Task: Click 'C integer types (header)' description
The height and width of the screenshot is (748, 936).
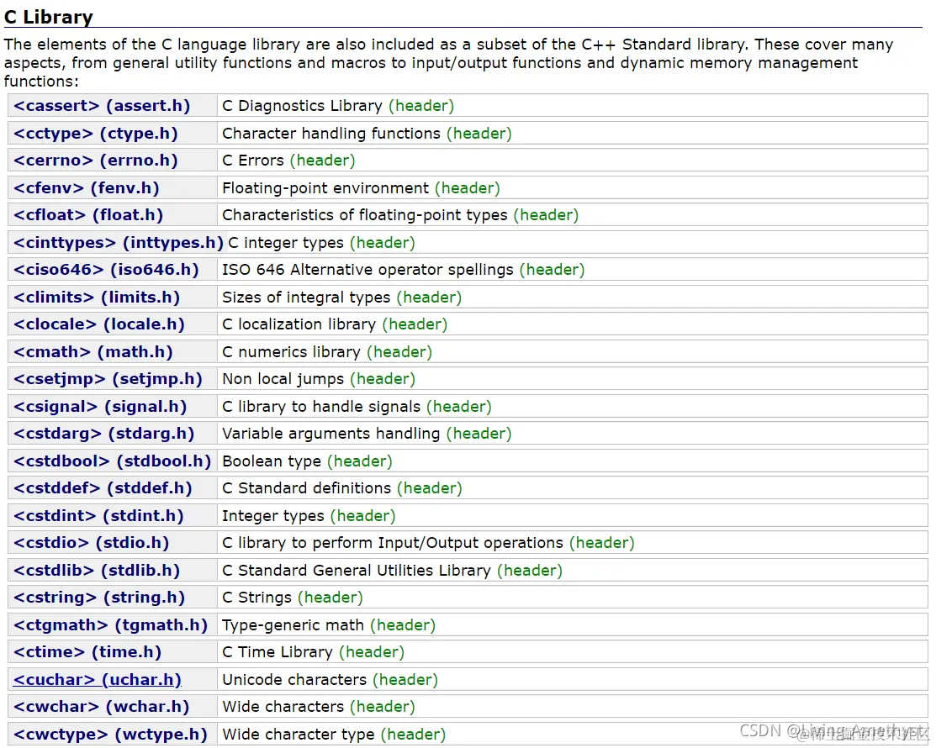Action: click(x=322, y=243)
